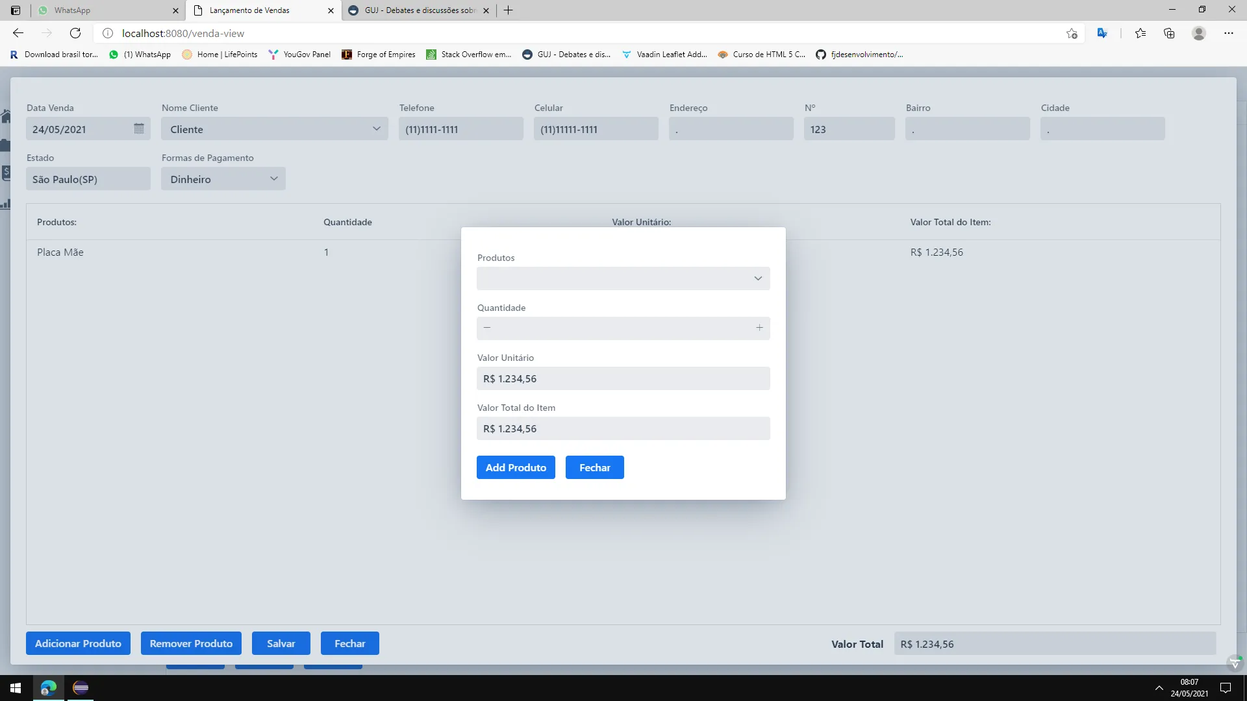Screen dimensions: 1247x701
Task: Click the Valor Unitário field in dialog
Action: point(623,378)
